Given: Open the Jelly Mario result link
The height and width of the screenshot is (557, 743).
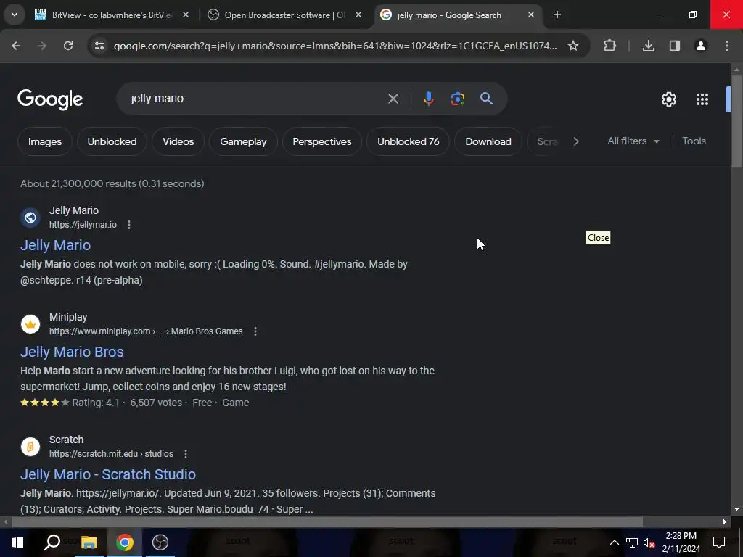Looking at the screenshot, I should click(x=55, y=245).
